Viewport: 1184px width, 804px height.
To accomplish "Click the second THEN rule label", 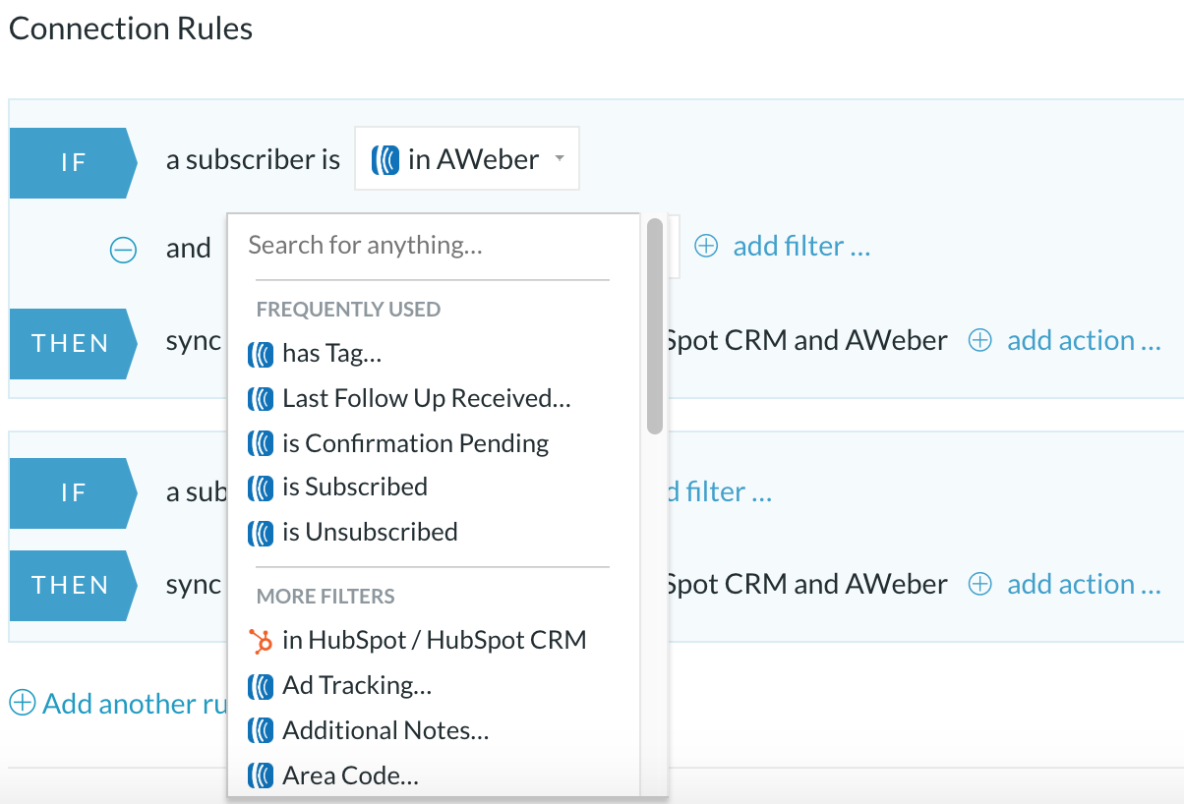I will click(73, 585).
